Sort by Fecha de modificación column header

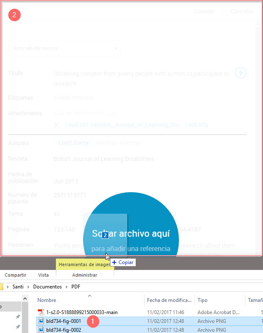[170, 300]
